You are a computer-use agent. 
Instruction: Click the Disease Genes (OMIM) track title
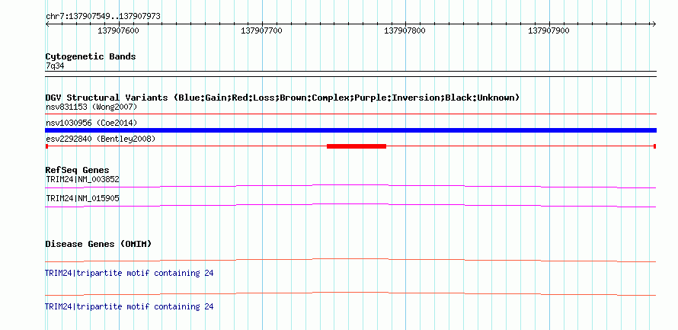tap(98, 244)
